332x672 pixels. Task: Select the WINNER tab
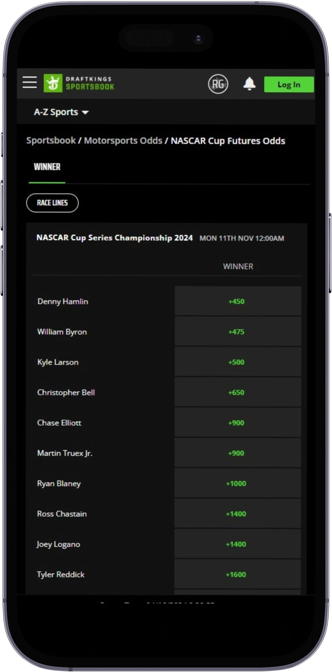(x=47, y=167)
